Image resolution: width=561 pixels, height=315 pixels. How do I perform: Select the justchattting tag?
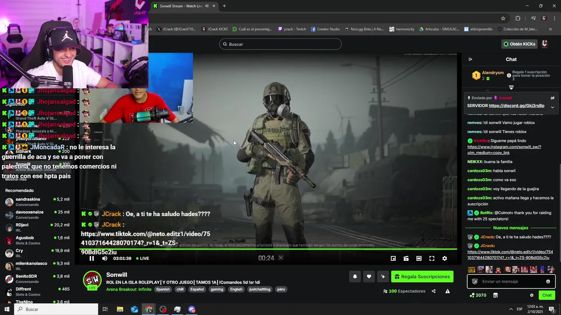(x=259, y=289)
